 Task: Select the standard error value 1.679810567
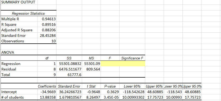click(69, 97)
